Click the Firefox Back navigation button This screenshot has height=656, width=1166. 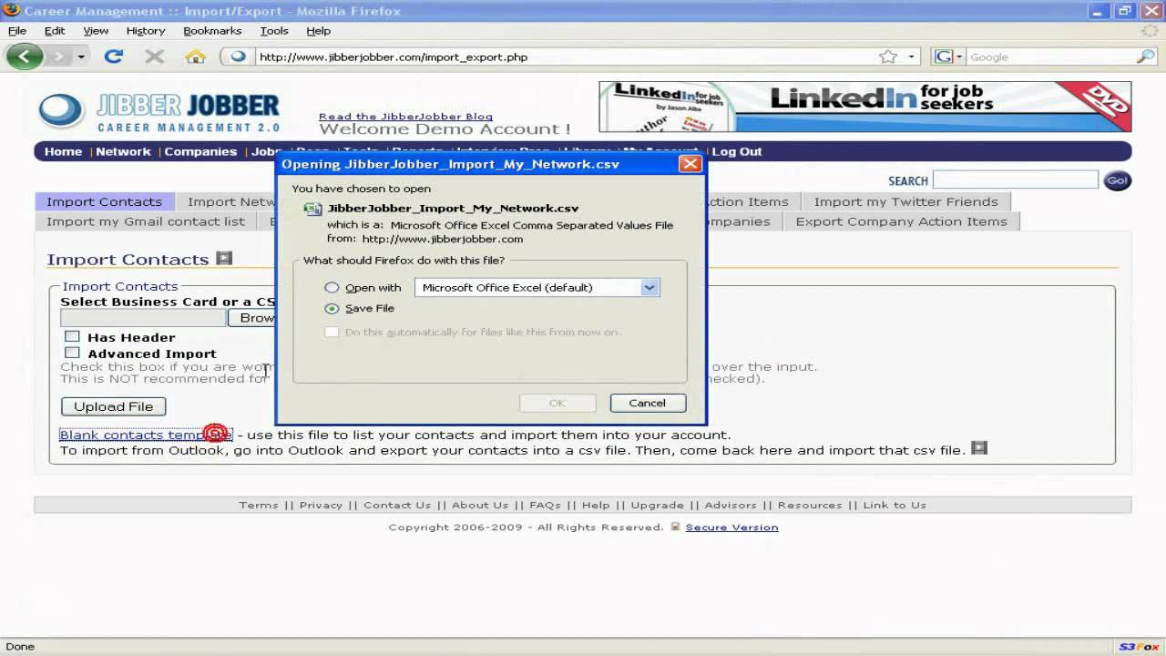point(25,56)
